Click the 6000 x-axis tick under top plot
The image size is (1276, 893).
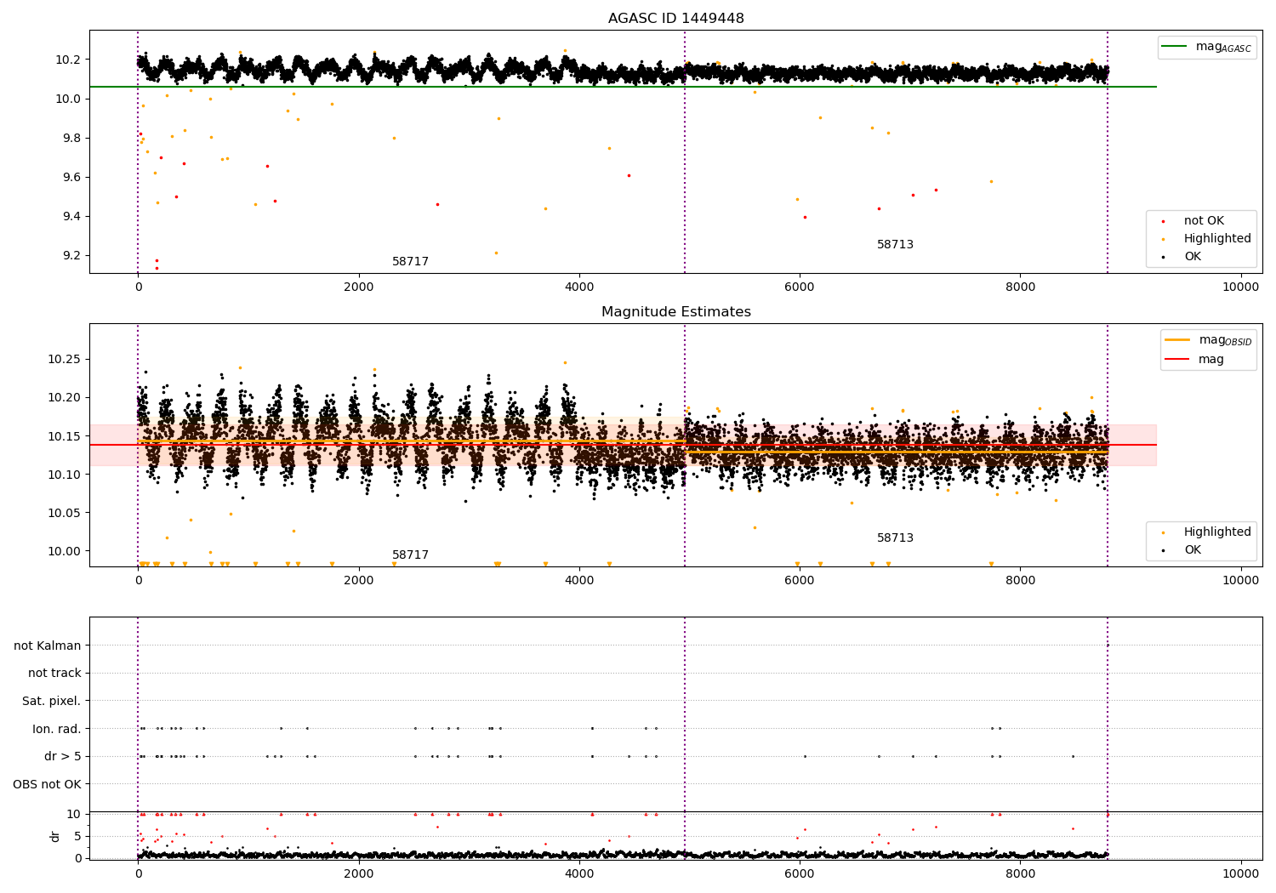coord(800,287)
